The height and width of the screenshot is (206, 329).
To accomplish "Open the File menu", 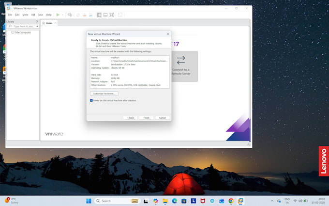I will pyautogui.click(x=10, y=15).
